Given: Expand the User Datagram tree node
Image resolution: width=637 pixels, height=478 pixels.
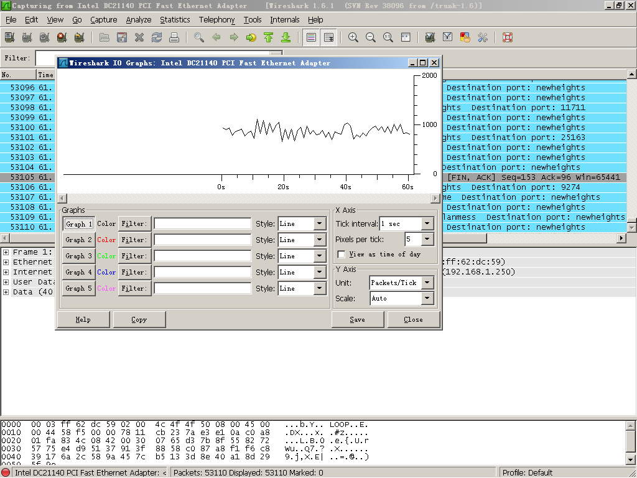Looking at the screenshot, I should 6,283.
